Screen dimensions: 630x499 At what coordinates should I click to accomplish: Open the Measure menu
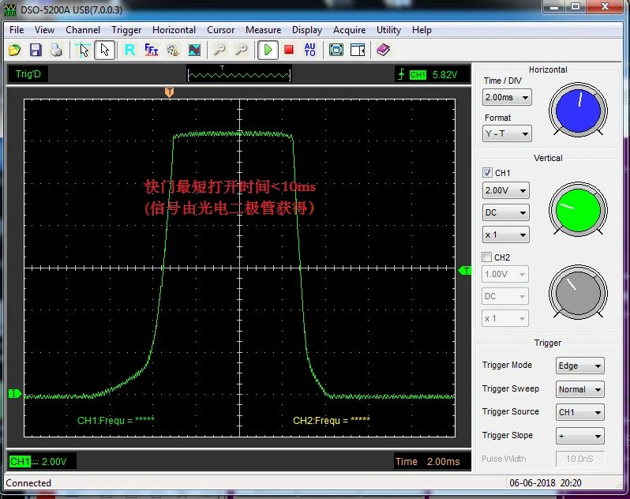click(263, 30)
